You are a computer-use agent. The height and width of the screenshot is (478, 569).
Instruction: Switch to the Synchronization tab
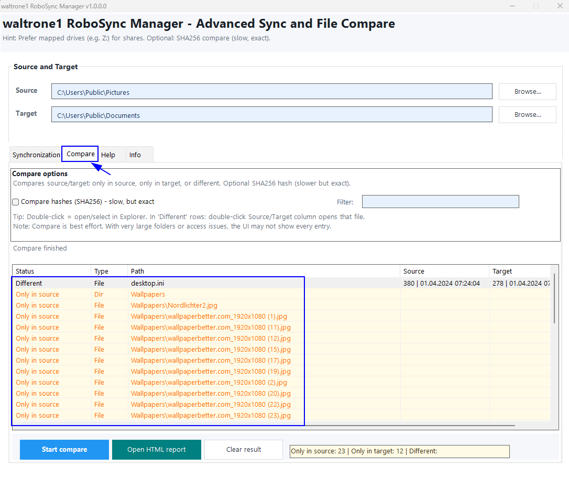click(x=36, y=155)
